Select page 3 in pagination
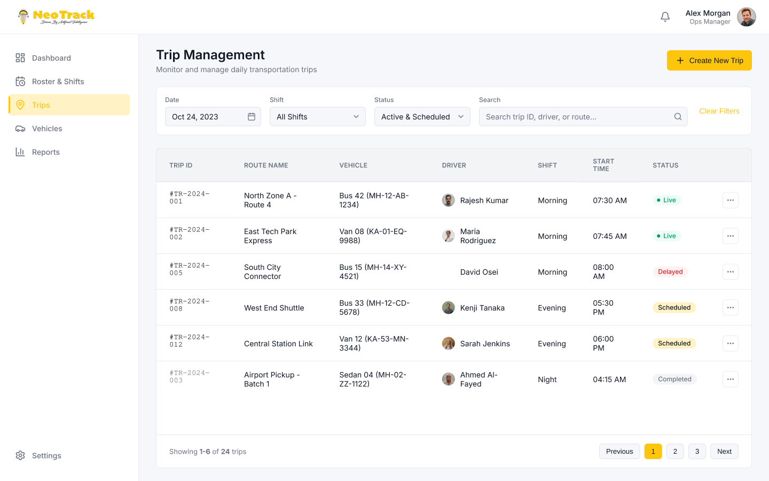The width and height of the screenshot is (769, 481). [697, 452]
